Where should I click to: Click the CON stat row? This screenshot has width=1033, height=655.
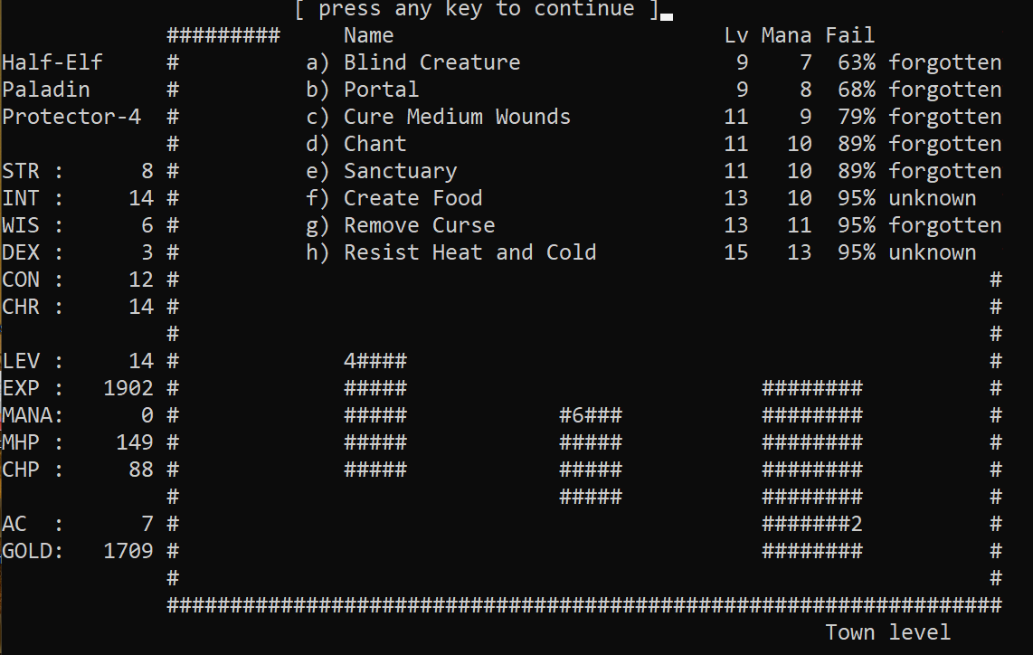[x=78, y=280]
